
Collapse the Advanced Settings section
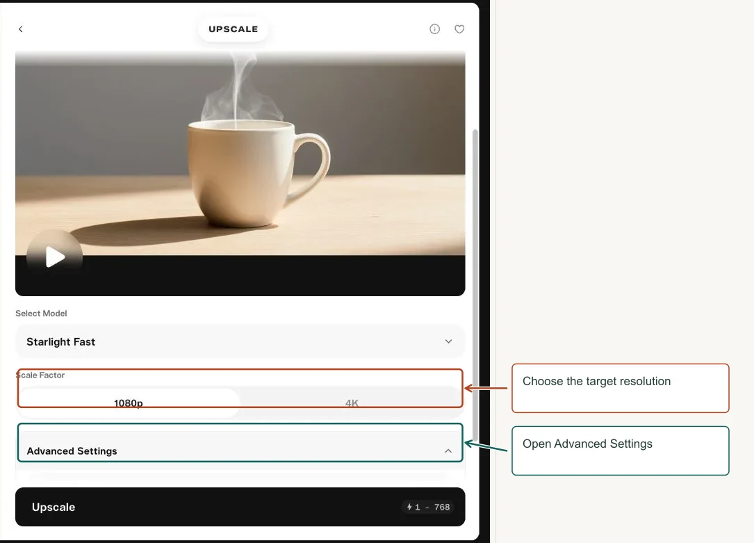[x=240, y=451]
